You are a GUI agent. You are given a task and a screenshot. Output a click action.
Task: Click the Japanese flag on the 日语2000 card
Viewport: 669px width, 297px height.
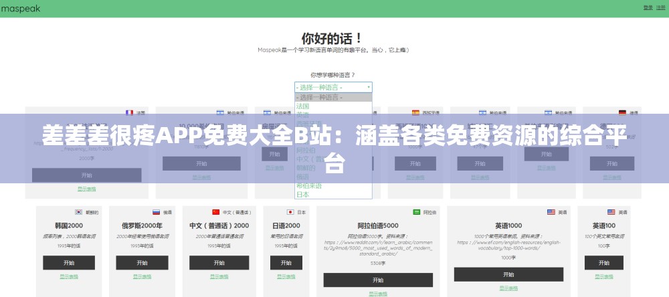pos(290,212)
